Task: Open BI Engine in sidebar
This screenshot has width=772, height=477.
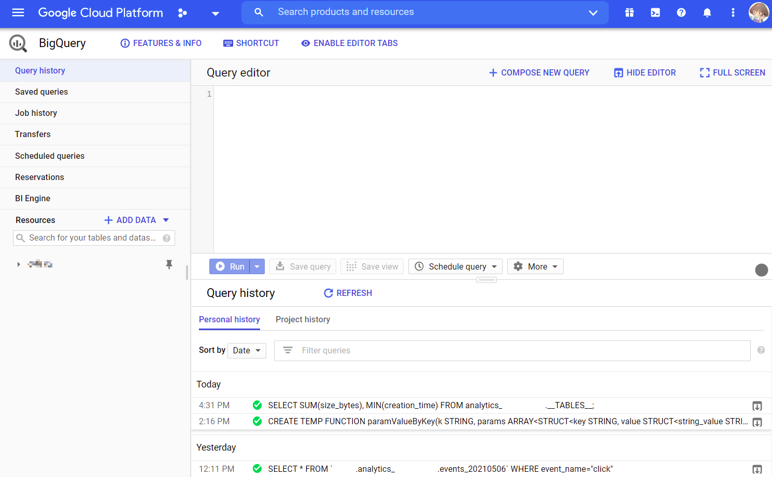Action: click(x=95, y=198)
